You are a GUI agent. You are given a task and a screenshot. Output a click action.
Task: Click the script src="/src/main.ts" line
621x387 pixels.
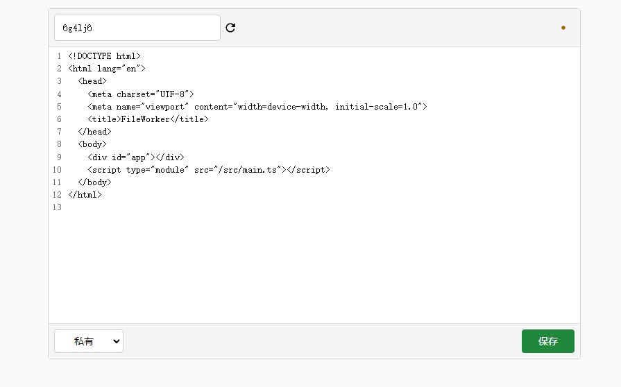coord(208,170)
